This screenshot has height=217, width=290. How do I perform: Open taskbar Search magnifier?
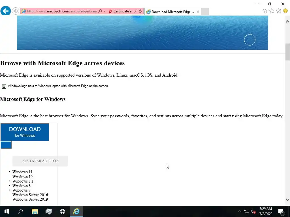(x=21, y=211)
